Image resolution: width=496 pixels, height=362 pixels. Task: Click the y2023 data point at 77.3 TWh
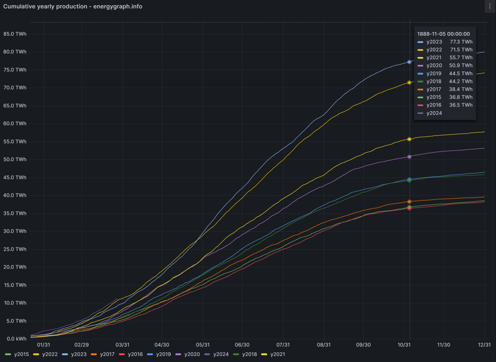[409, 62]
